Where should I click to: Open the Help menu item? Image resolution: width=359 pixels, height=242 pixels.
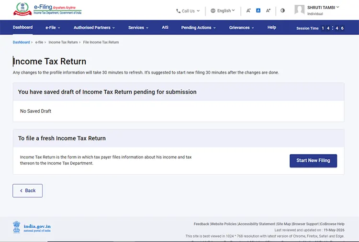coord(272,27)
